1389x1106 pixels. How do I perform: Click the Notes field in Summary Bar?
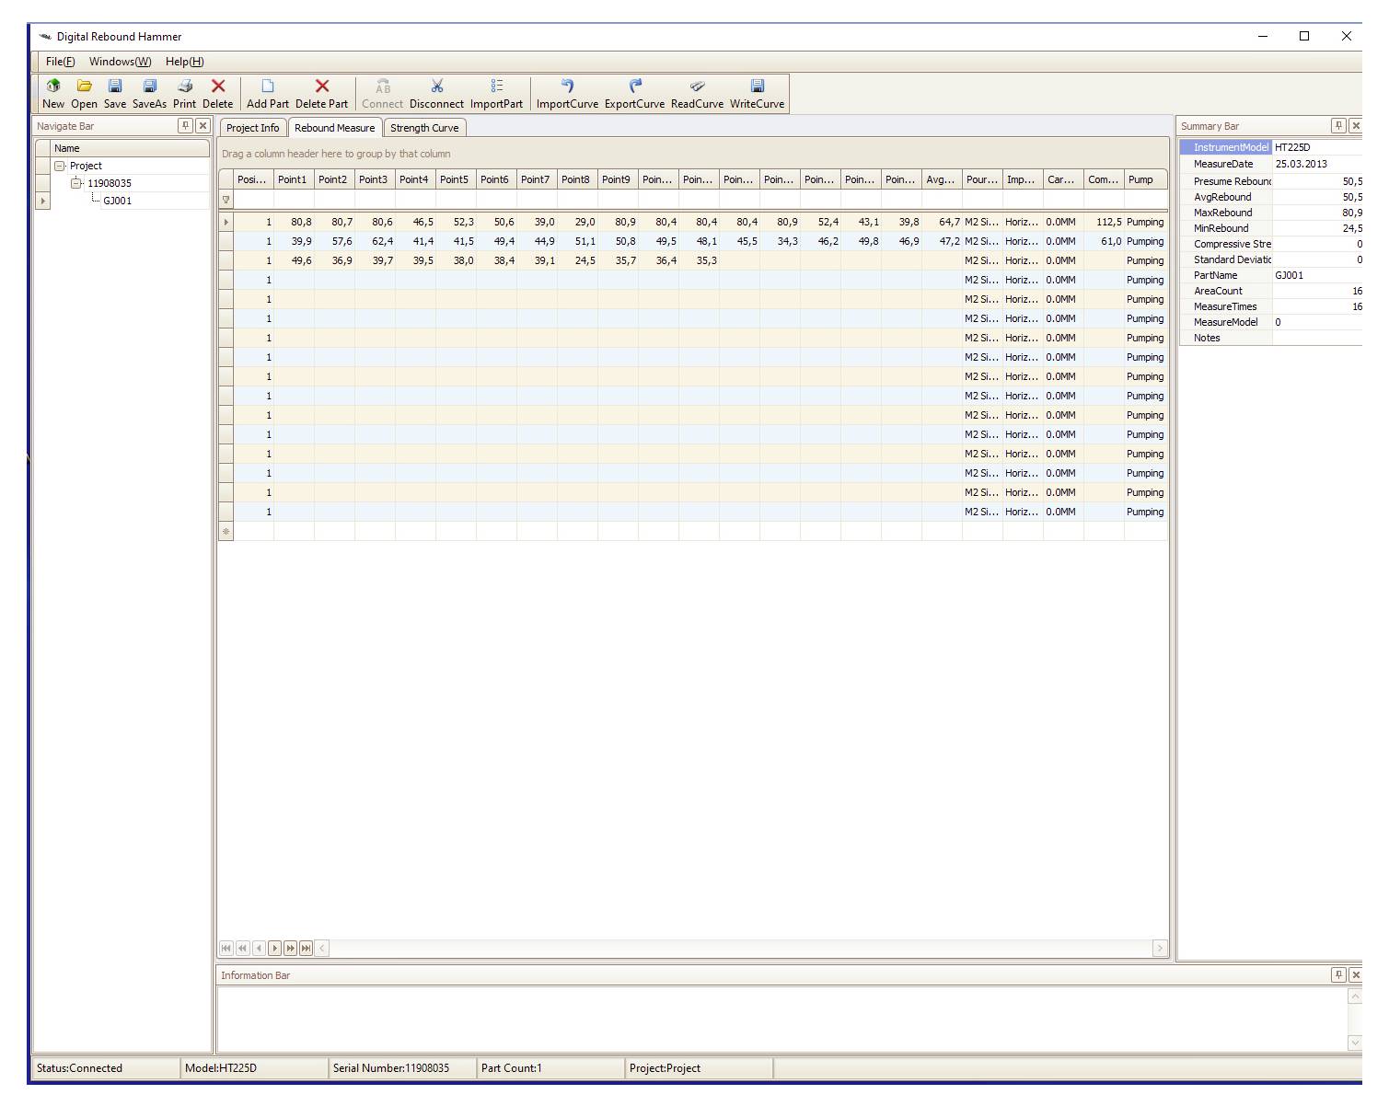(x=1317, y=338)
